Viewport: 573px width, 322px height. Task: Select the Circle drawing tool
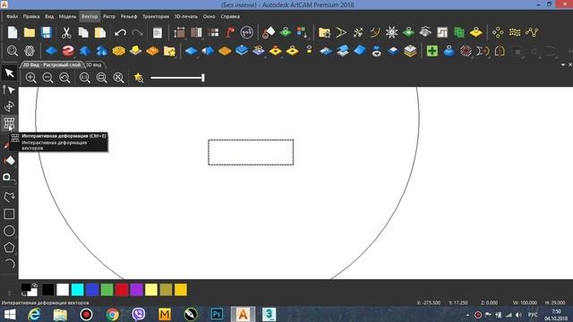[9, 231]
